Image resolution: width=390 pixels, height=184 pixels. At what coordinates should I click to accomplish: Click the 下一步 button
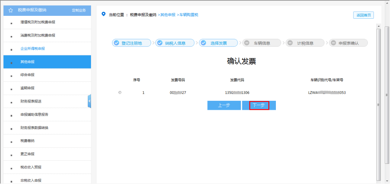259,106
